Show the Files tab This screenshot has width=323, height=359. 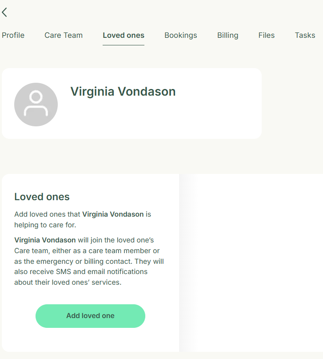(x=267, y=35)
